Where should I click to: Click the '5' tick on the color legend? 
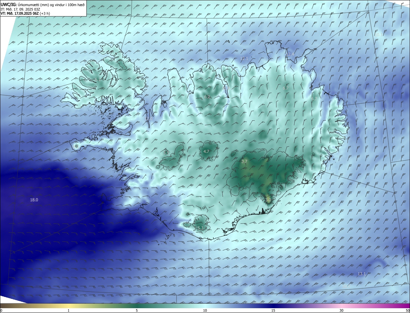137,310
